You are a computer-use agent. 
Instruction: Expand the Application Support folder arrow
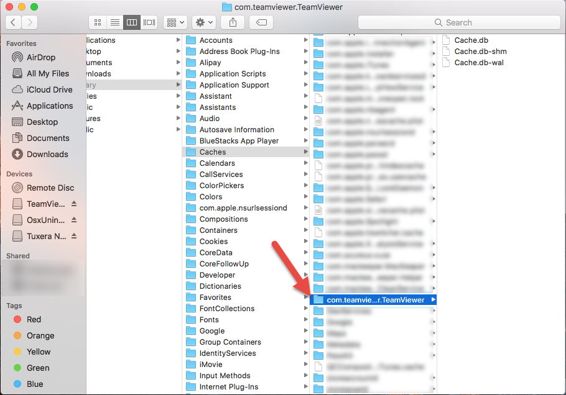point(305,85)
